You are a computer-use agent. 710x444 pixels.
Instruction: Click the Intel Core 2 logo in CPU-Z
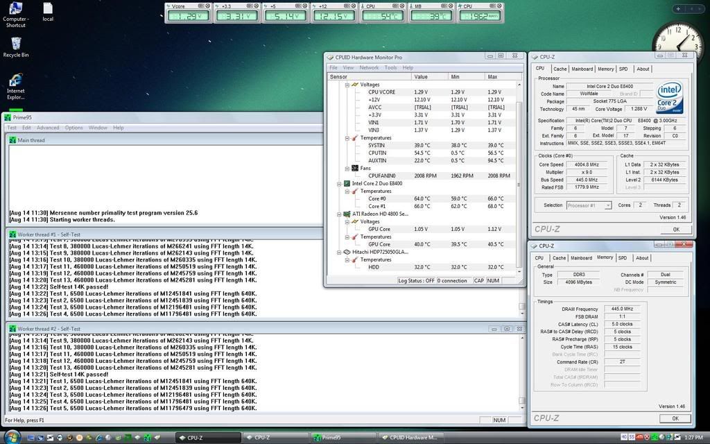click(x=670, y=97)
